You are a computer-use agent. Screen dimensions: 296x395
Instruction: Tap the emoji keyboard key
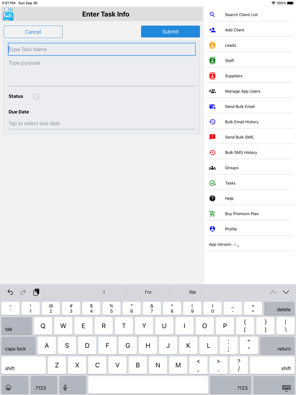point(14,385)
